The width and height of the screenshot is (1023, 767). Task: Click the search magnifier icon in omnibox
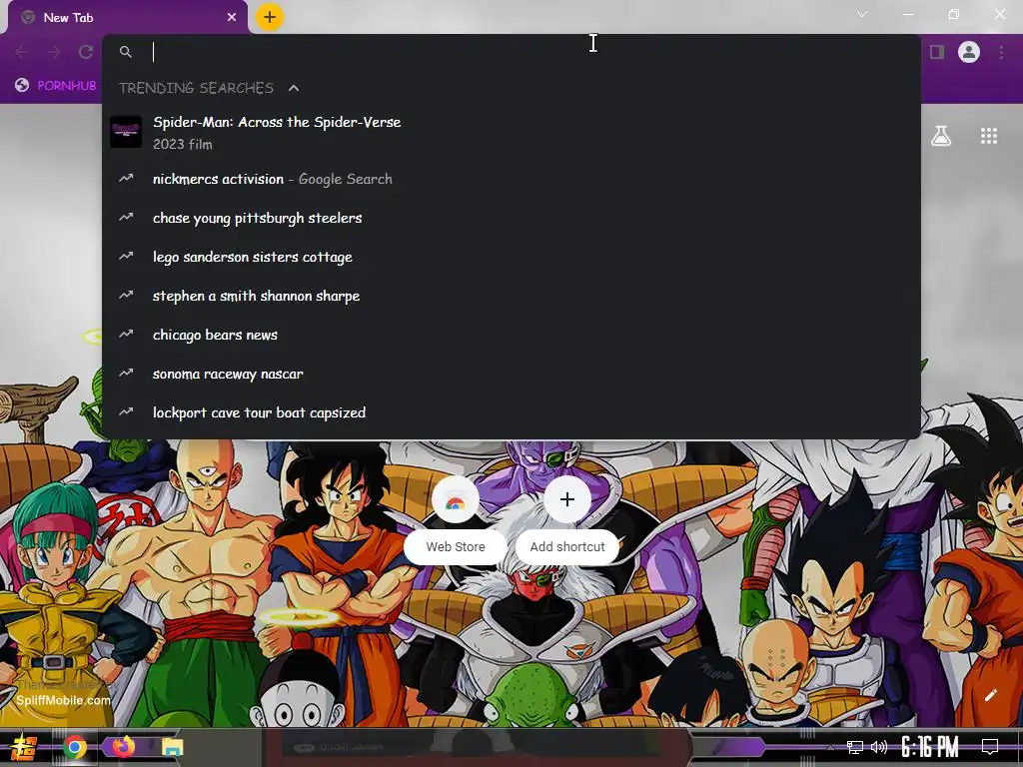coord(126,52)
